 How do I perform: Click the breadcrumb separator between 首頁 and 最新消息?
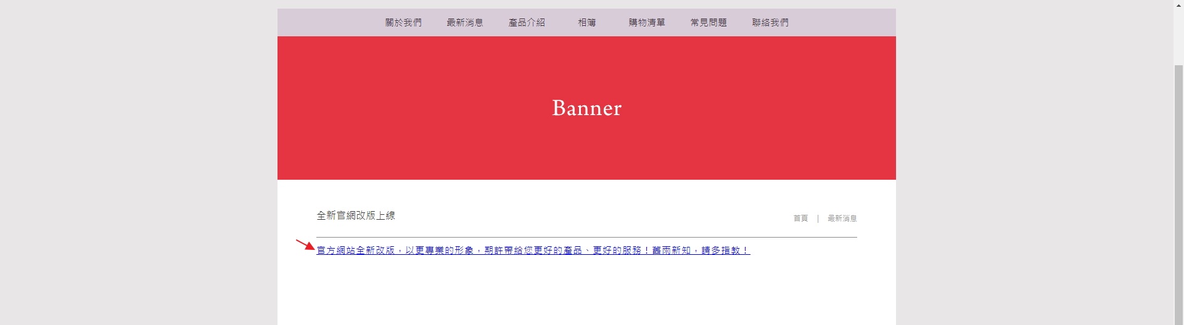(x=818, y=219)
